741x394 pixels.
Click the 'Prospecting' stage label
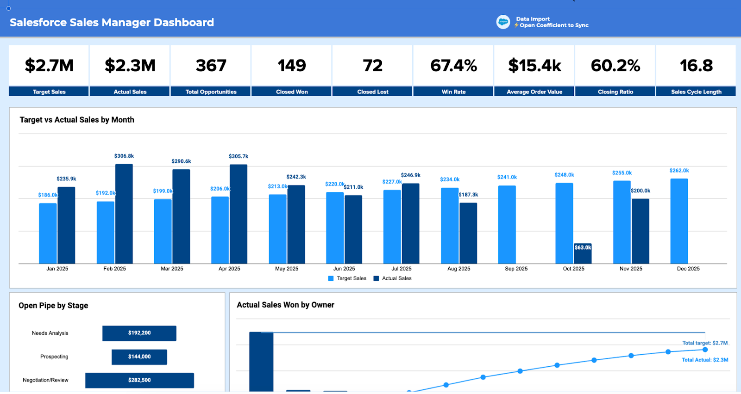pos(54,357)
